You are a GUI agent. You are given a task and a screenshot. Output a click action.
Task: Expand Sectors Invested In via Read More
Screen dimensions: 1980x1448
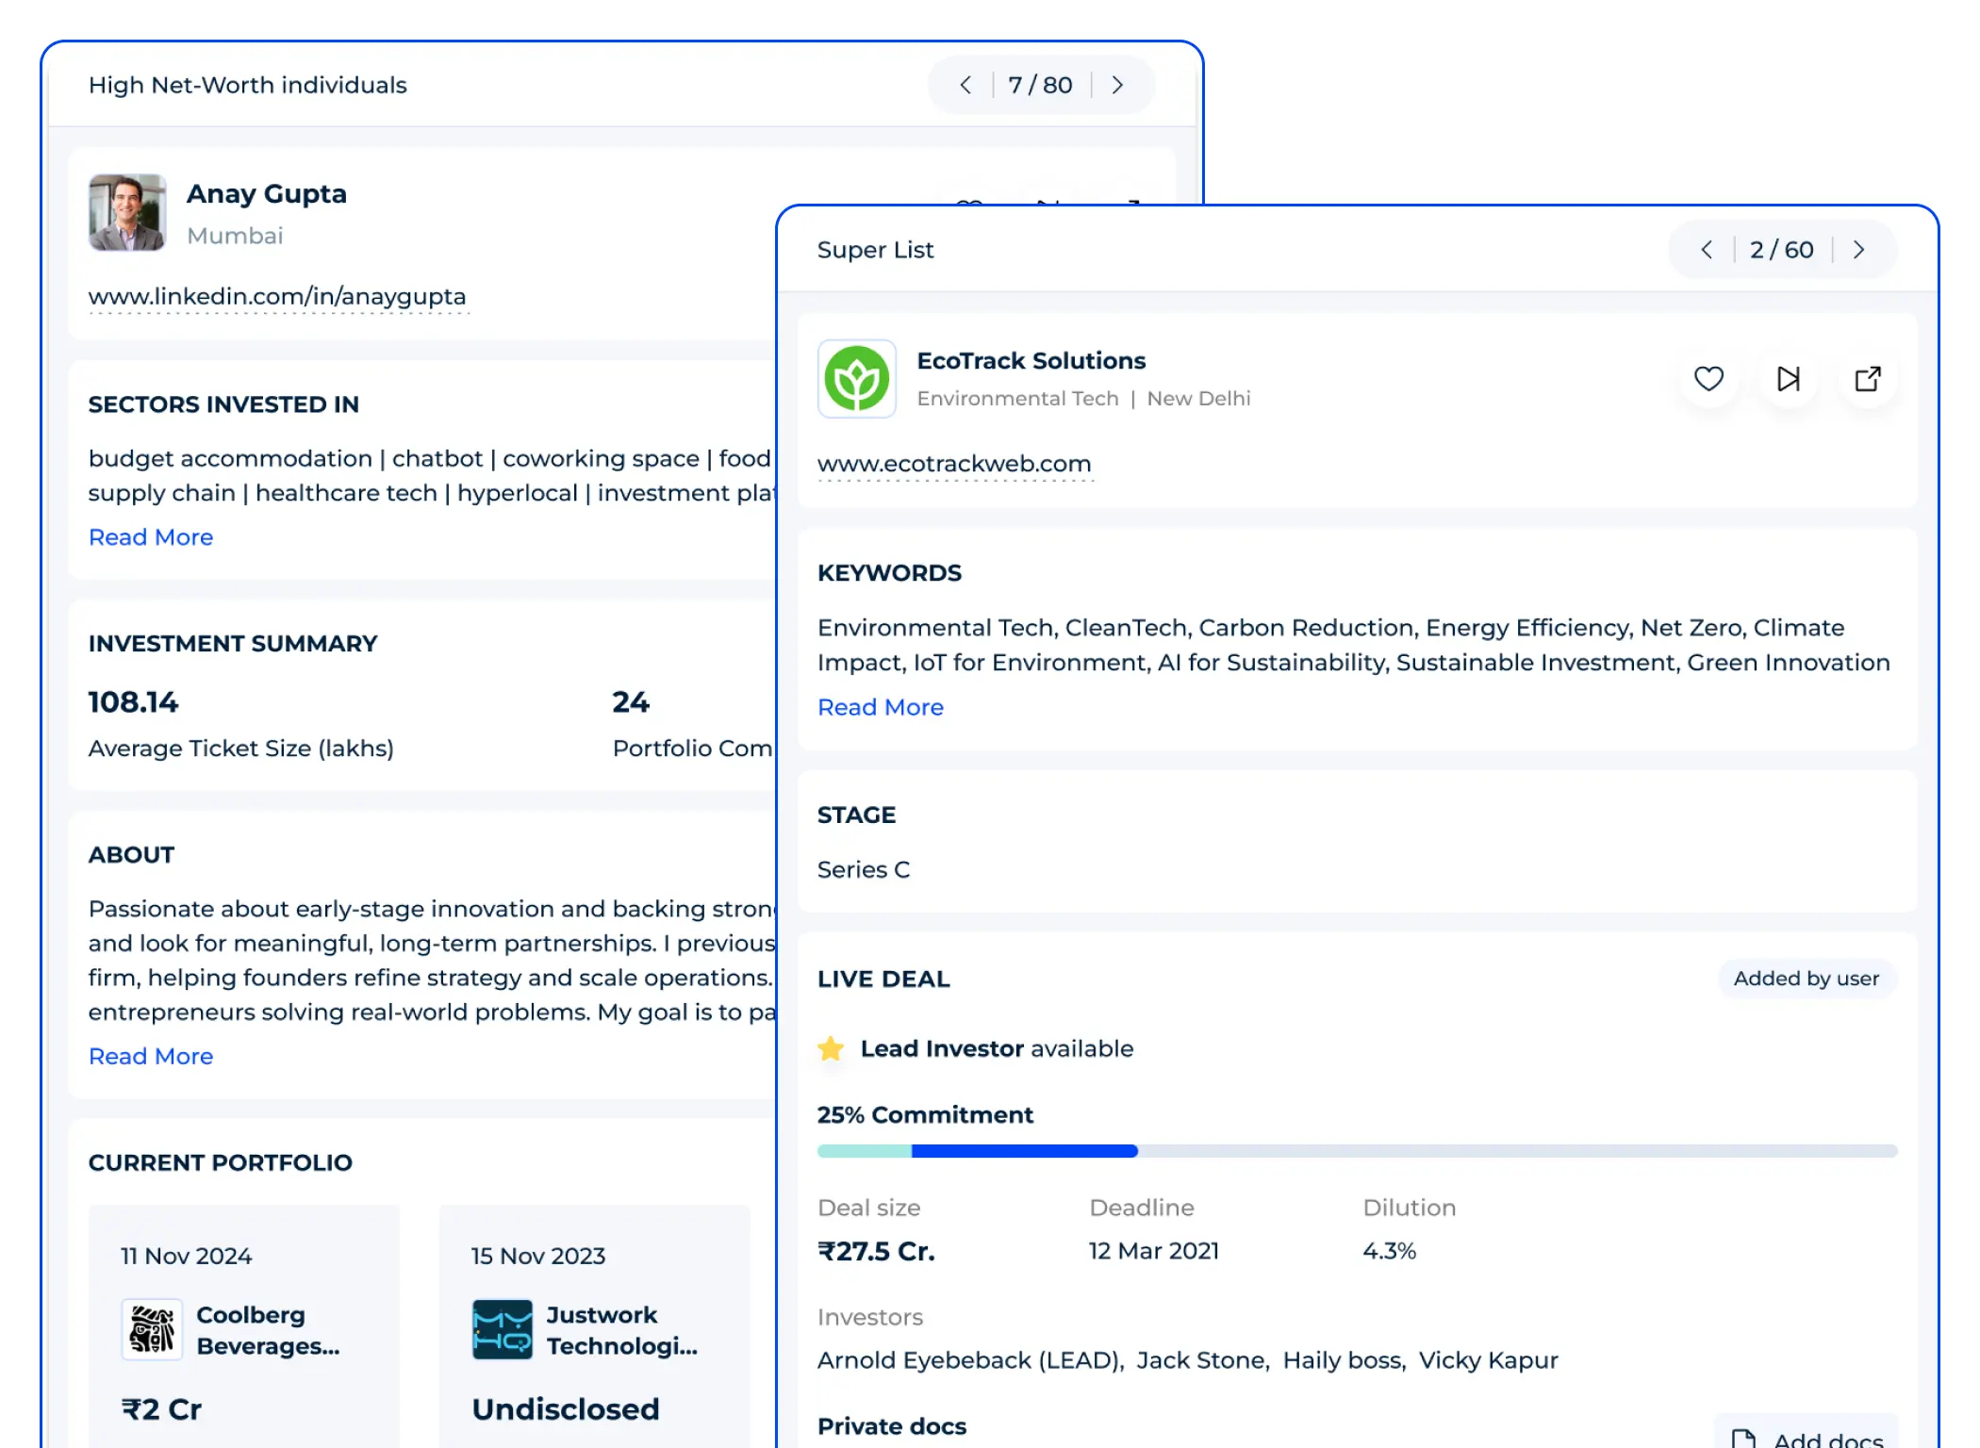[151, 537]
